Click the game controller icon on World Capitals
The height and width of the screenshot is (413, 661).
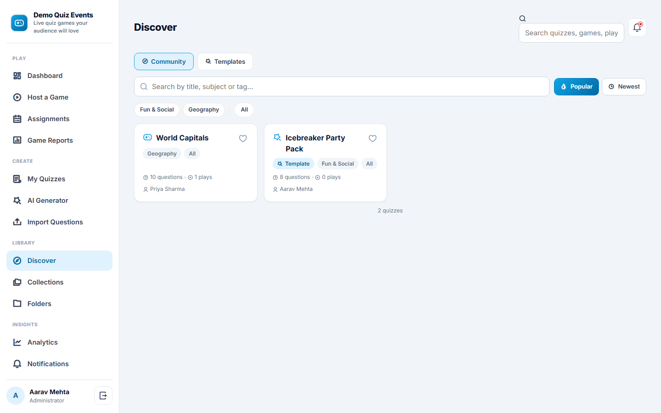pos(148,137)
